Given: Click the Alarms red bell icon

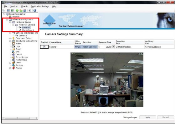Looking at the screenshot, I should coord(13,68).
